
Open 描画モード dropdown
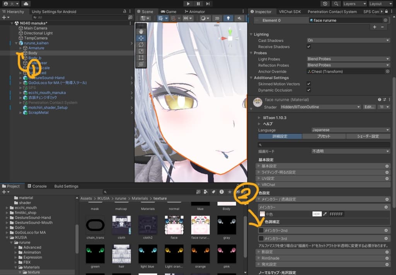[x=351, y=151]
